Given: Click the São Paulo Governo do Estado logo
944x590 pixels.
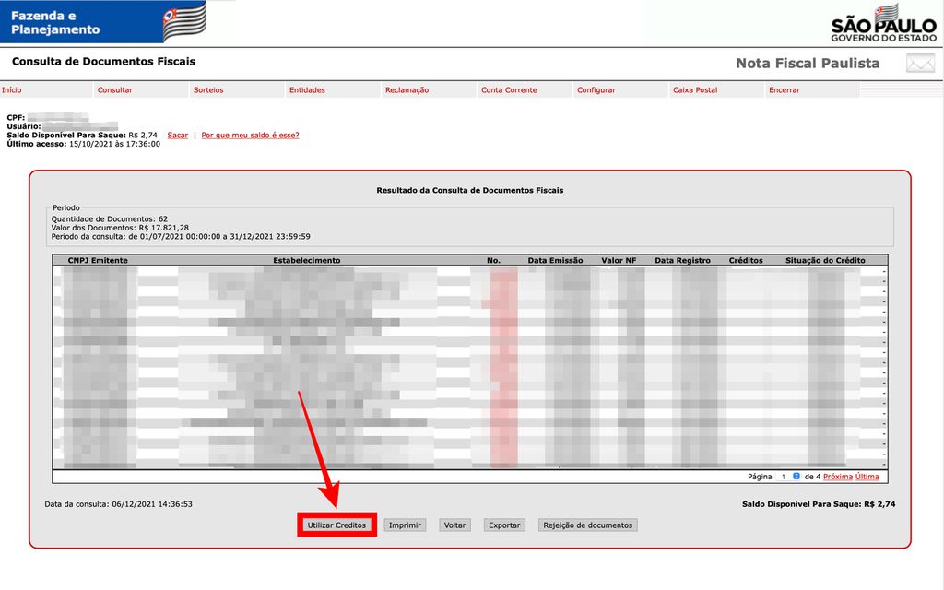Looking at the screenshot, I should 884,23.
